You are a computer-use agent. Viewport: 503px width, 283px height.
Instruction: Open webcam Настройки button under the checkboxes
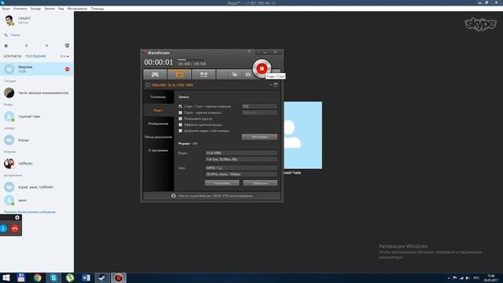coord(259,137)
